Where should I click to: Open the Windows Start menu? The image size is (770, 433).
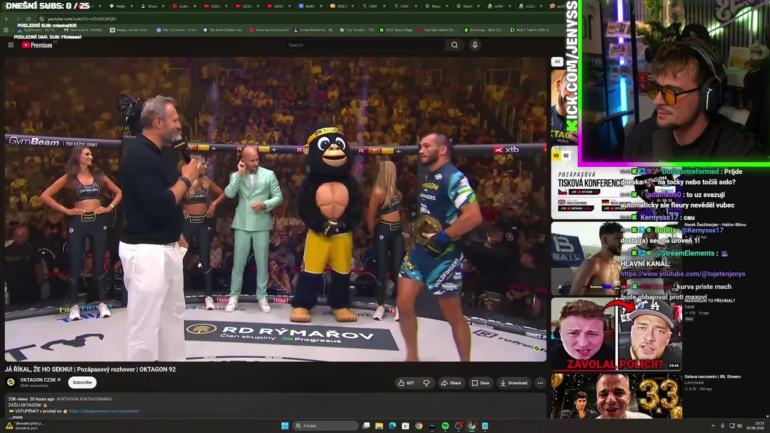click(285, 426)
